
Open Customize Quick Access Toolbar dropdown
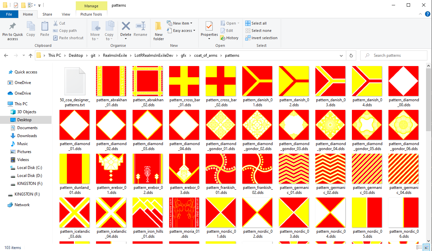click(x=39, y=5)
